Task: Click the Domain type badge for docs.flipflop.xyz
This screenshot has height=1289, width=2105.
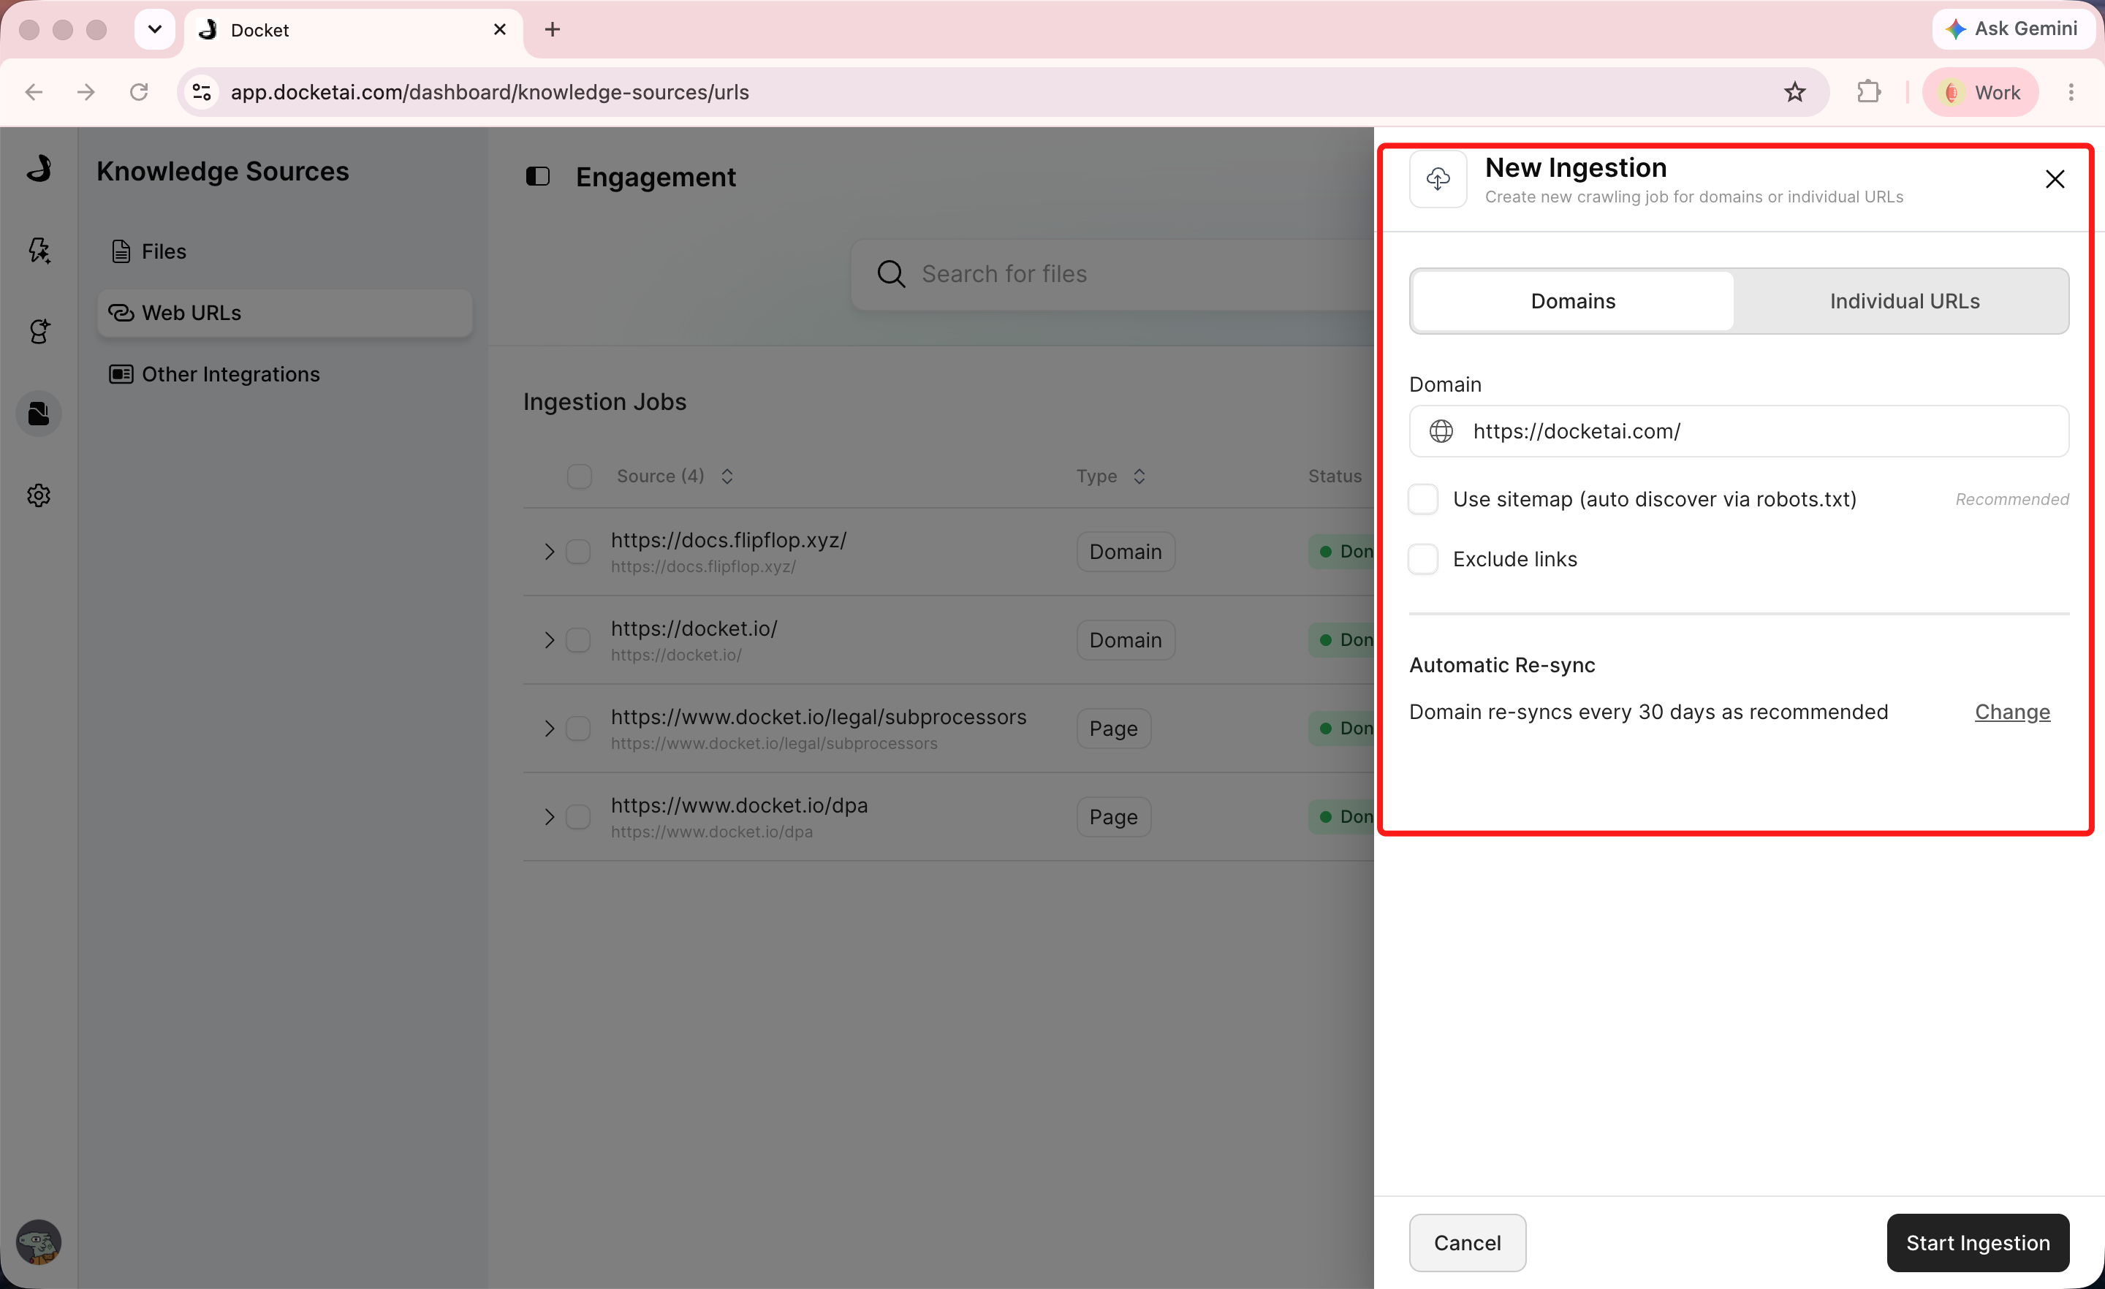Action: [1125, 552]
